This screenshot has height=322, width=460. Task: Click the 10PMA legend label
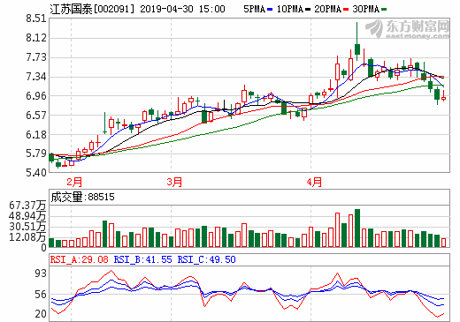(290, 10)
